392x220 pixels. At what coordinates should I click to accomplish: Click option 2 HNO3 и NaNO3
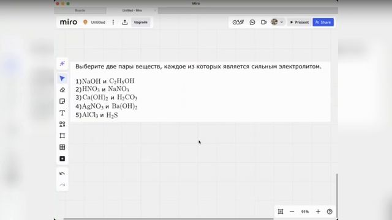pos(102,89)
